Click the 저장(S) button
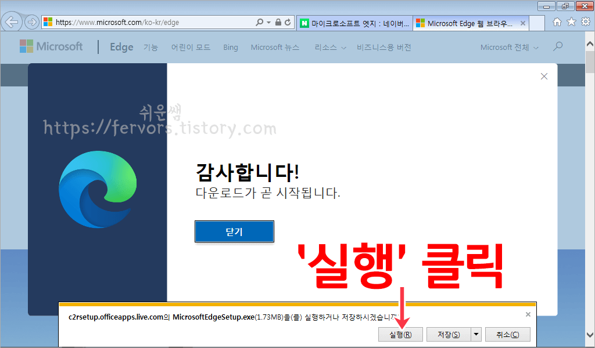The image size is (595, 348). pos(449,334)
